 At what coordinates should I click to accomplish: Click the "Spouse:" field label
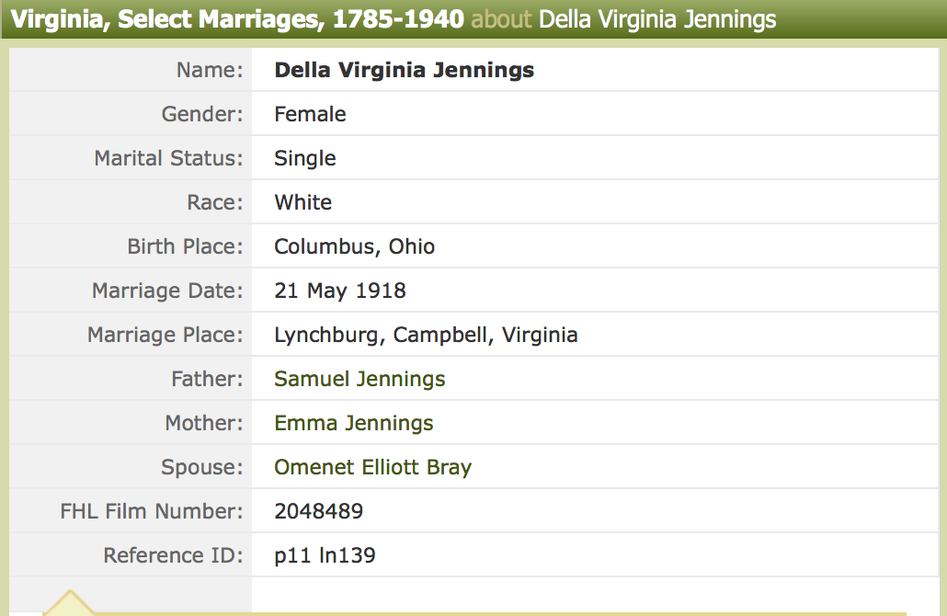pos(201,467)
